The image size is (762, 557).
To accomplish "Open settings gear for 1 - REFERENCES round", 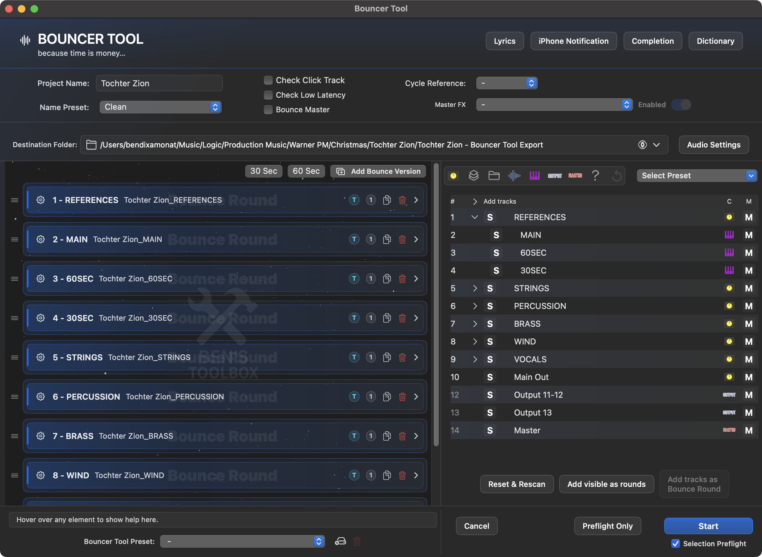I will click(x=41, y=200).
